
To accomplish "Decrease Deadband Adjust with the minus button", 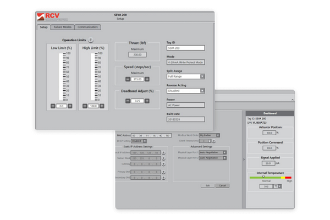I will [x=128, y=101].
